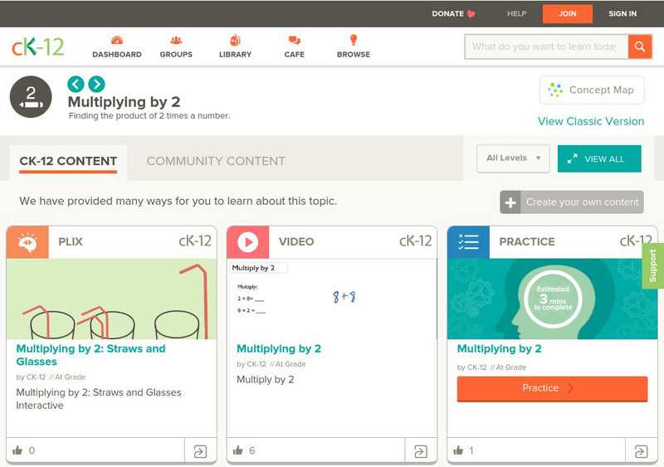Open Multiplying by 2: Straws and Glasses title
Image resolution: width=664 pixels, height=467 pixels.
[90, 355]
